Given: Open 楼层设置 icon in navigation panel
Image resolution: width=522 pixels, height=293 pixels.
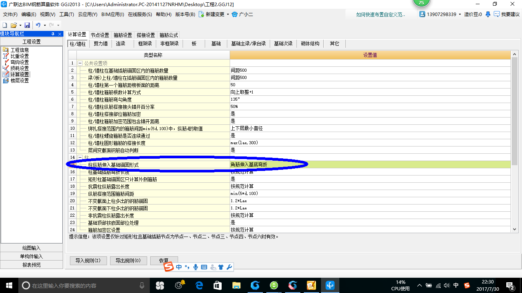Looking at the screenshot, I should (x=5, y=80).
